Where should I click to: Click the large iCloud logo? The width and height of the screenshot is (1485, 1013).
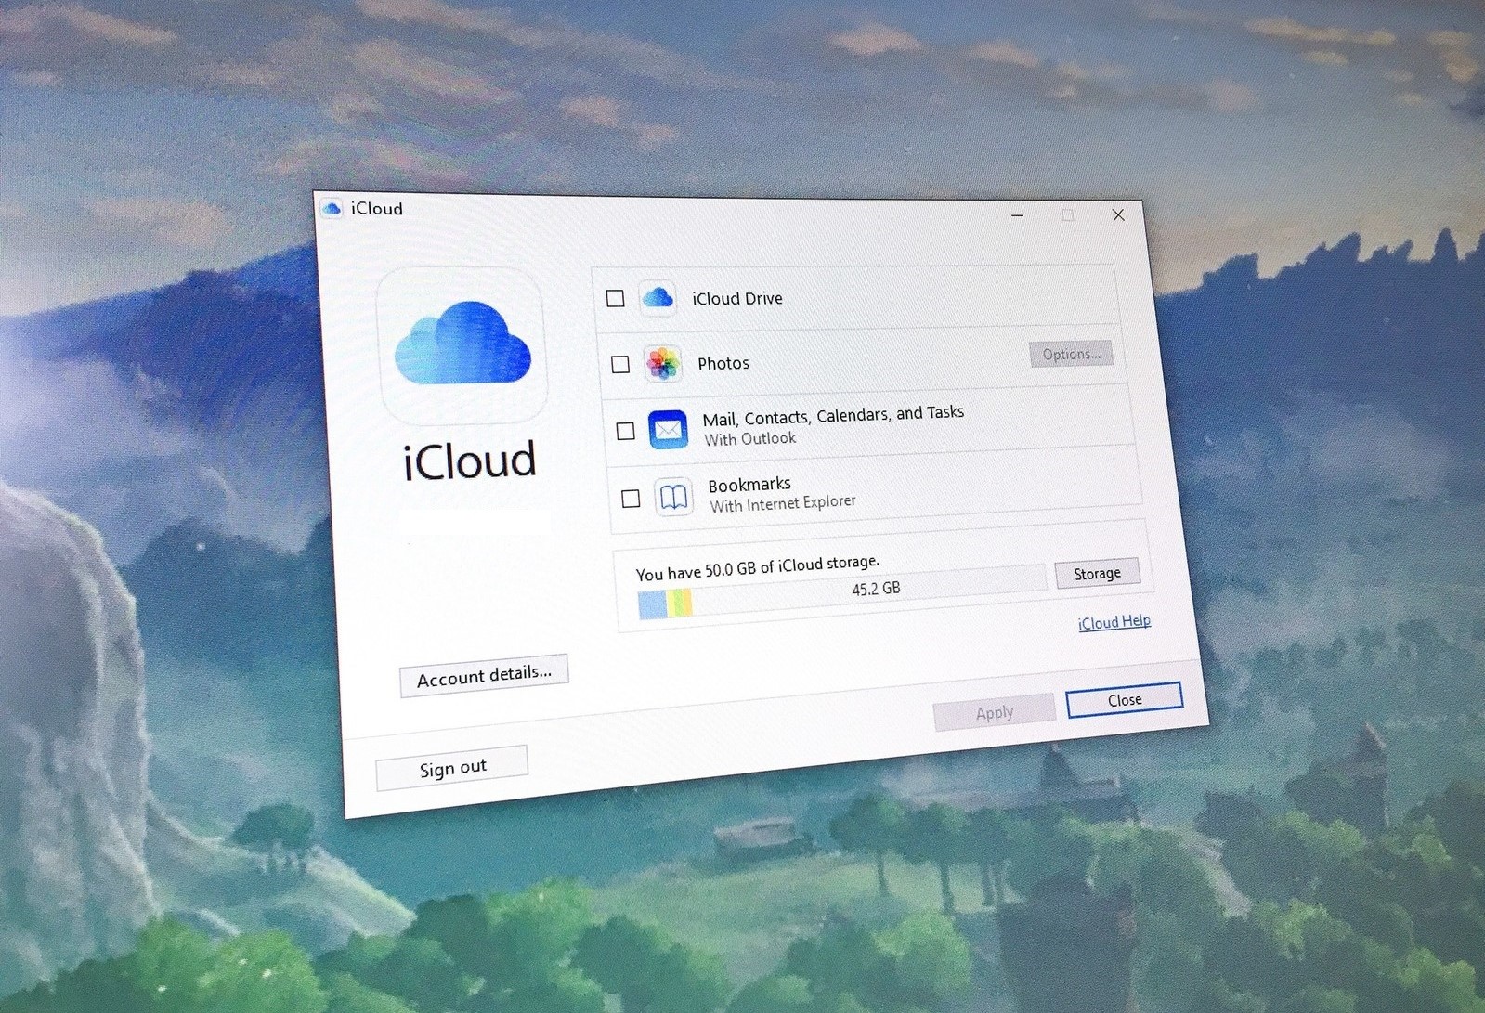[462, 344]
